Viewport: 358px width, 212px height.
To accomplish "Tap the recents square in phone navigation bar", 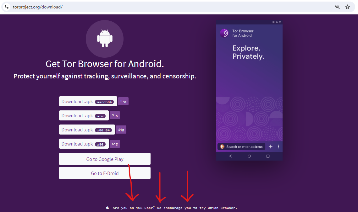I will point(268,156).
